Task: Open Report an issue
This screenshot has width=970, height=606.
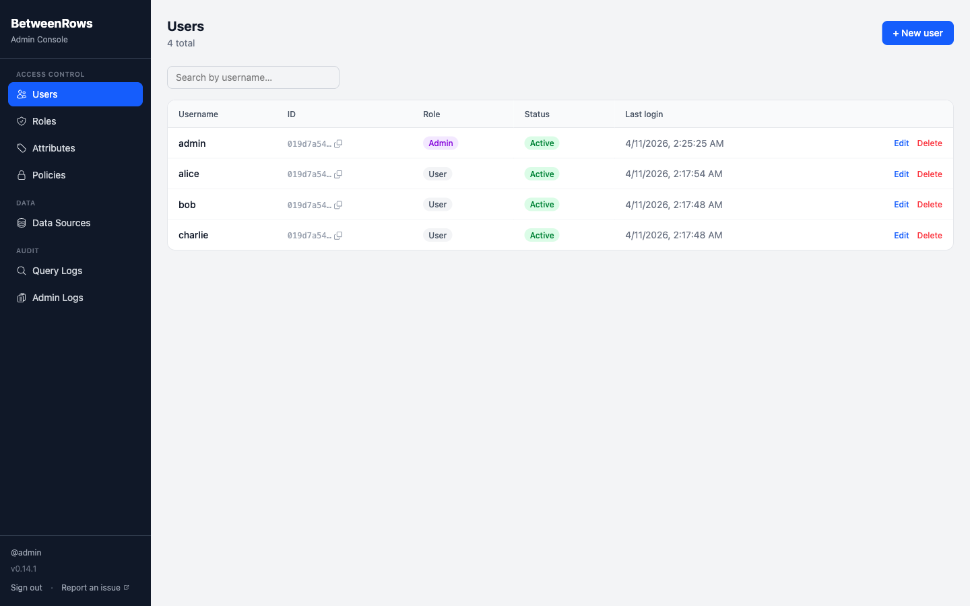Action: click(x=90, y=587)
